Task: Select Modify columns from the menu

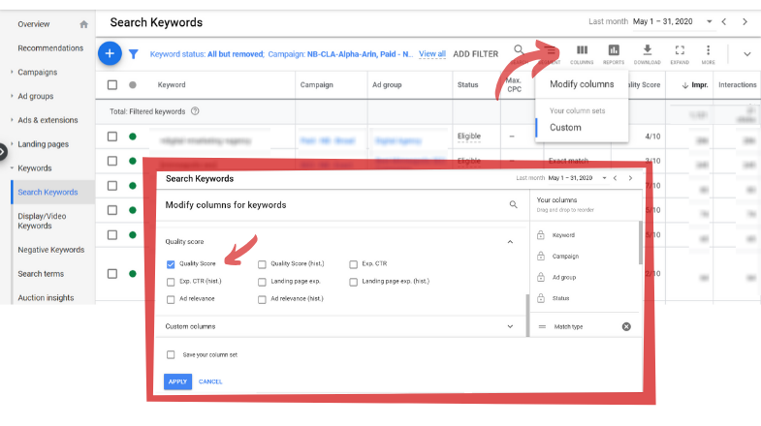Action: pyautogui.click(x=582, y=84)
